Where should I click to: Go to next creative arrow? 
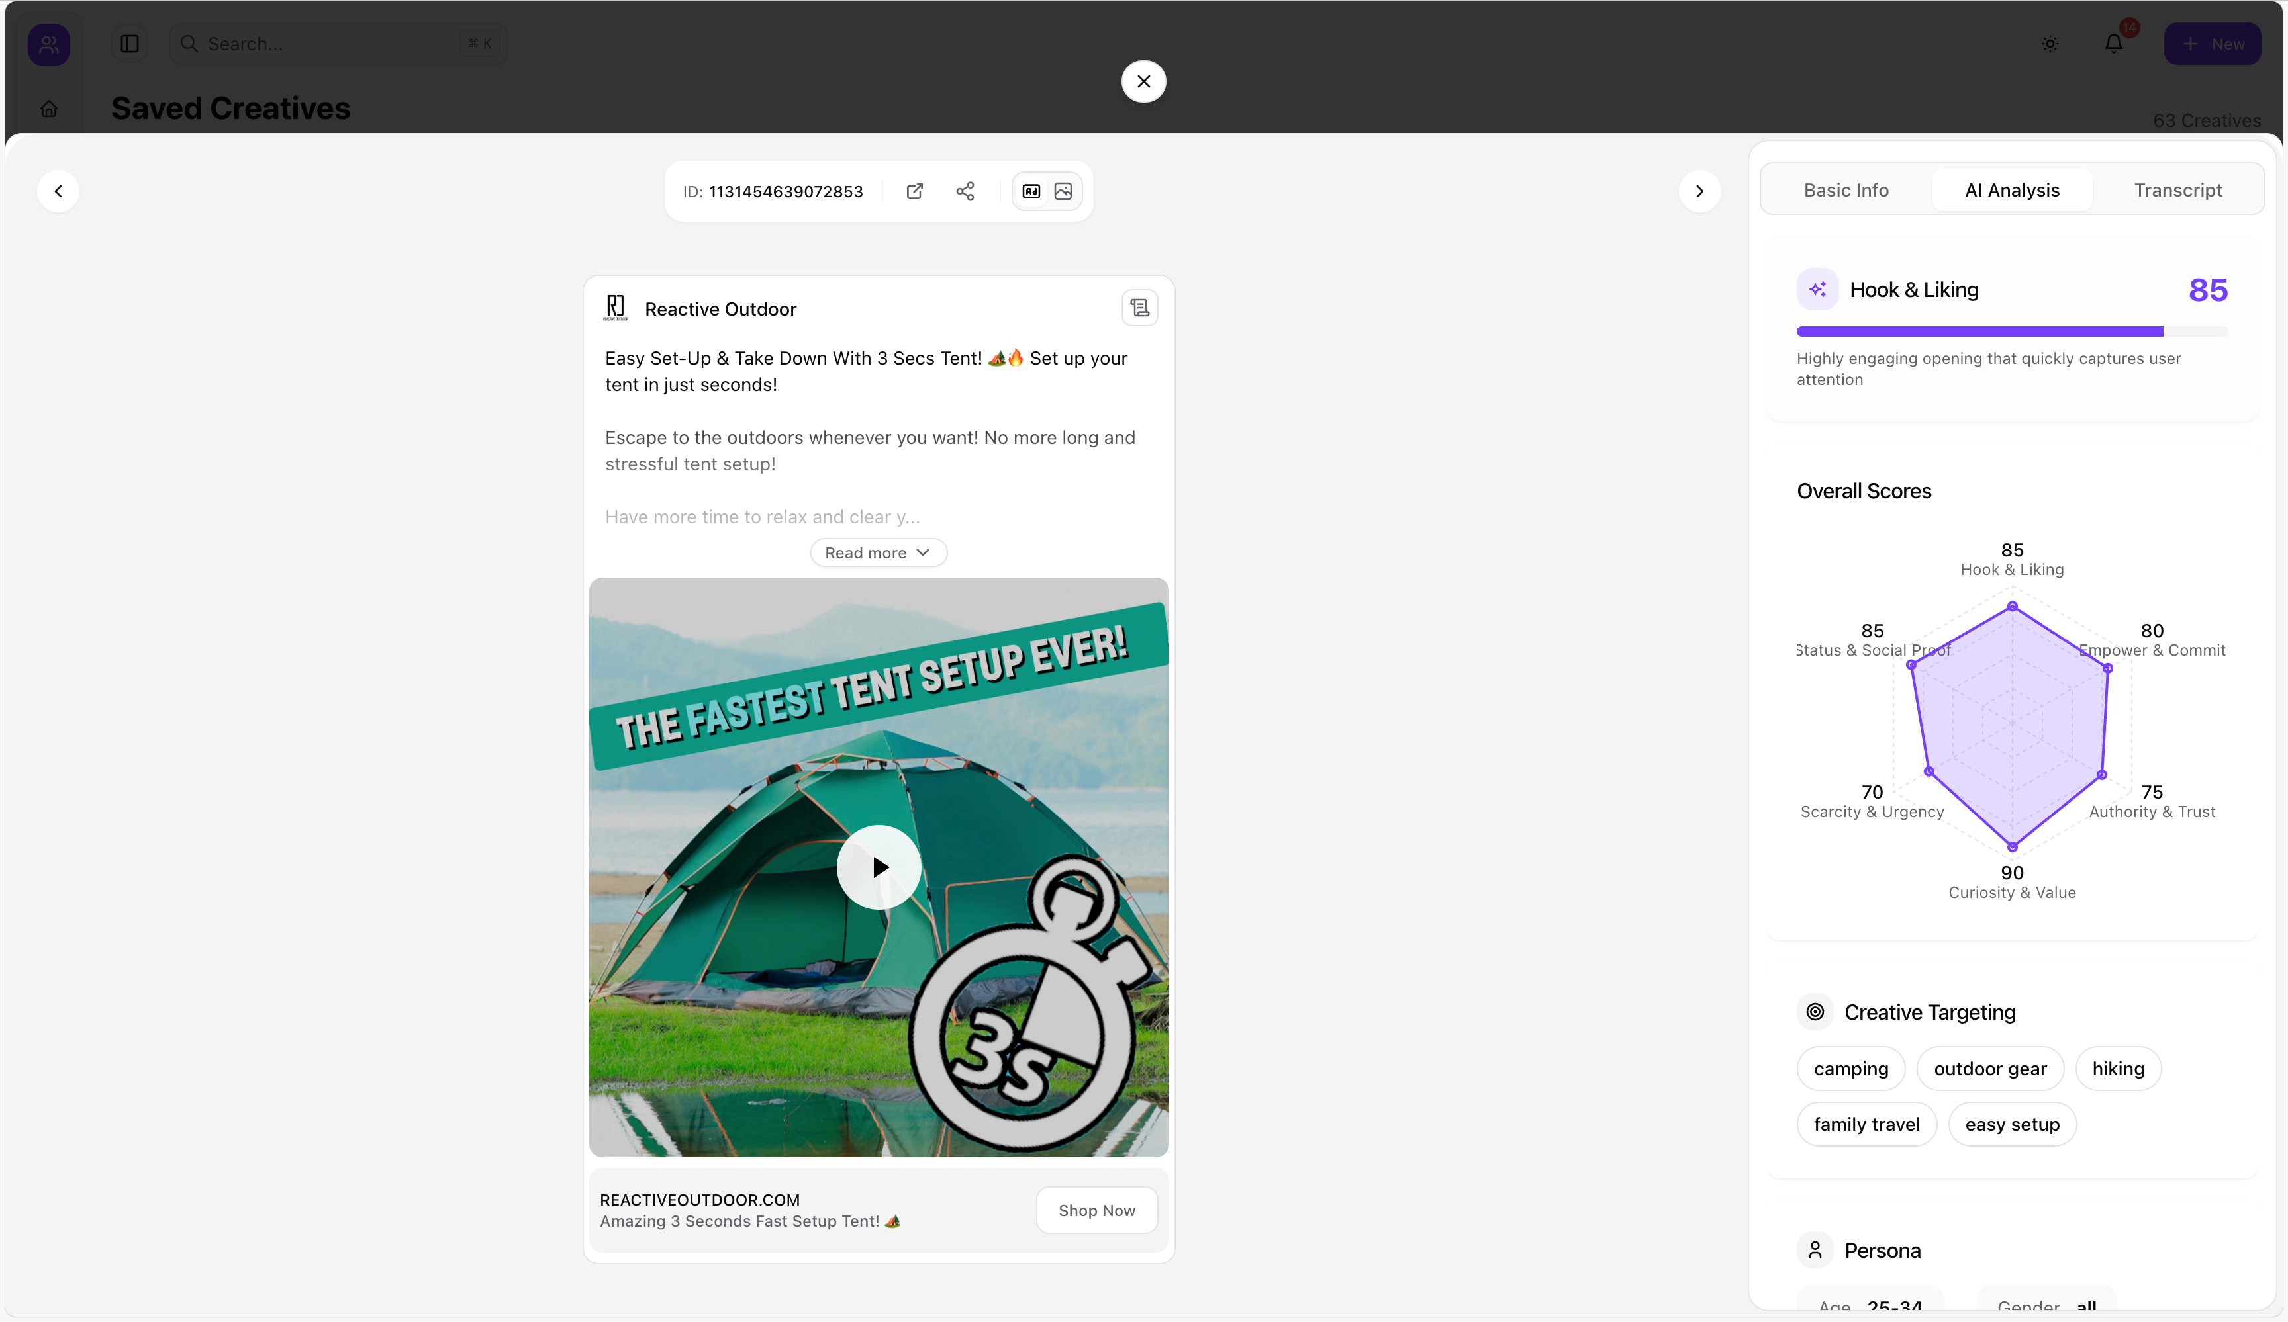tap(1699, 191)
